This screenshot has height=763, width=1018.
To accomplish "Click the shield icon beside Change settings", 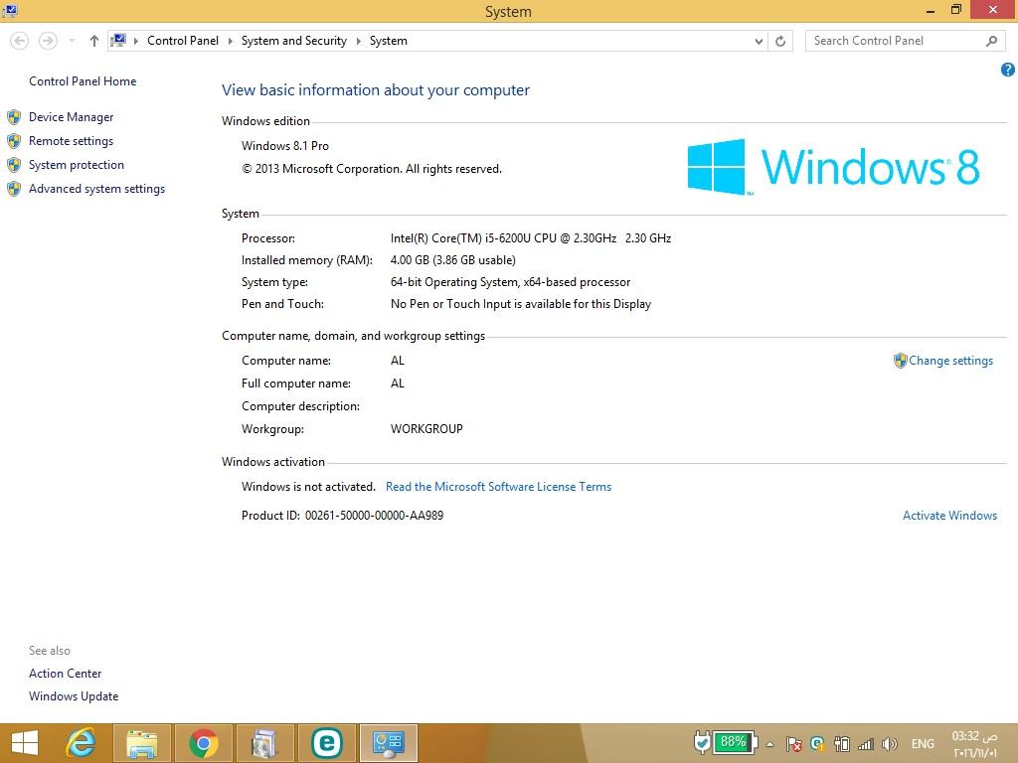I will coord(901,361).
